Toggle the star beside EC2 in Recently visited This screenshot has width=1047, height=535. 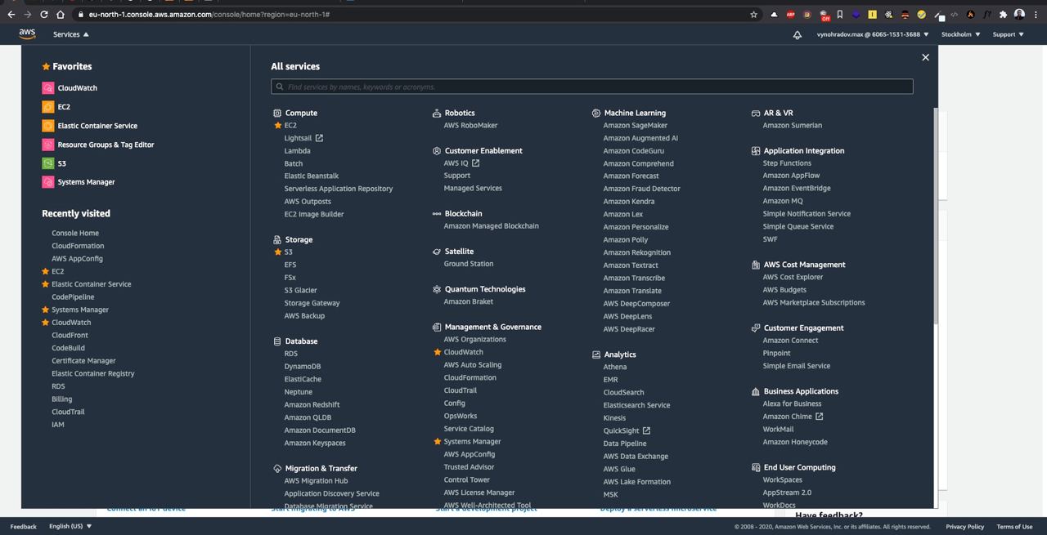pyautogui.click(x=45, y=271)
